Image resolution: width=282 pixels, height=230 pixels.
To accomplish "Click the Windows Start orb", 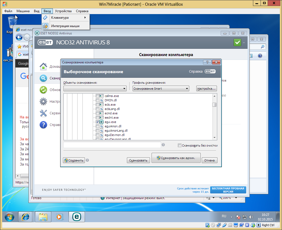I will pos(9,217).
